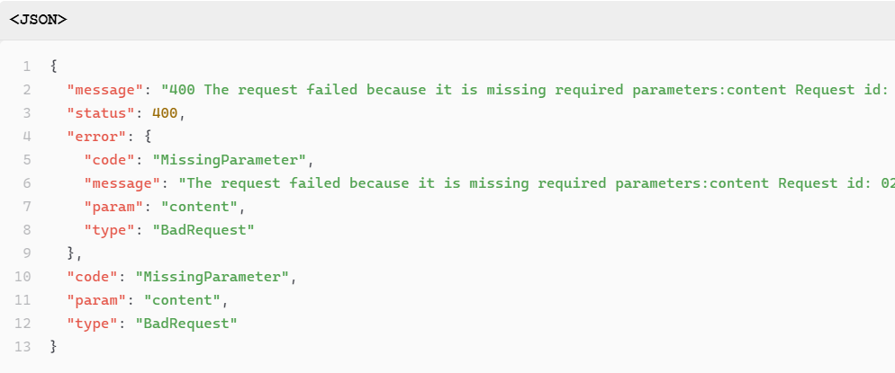Select the "MissingParameter" value on line 10
The height and width of the screenshot is (373, 895).
coord(212,277)
